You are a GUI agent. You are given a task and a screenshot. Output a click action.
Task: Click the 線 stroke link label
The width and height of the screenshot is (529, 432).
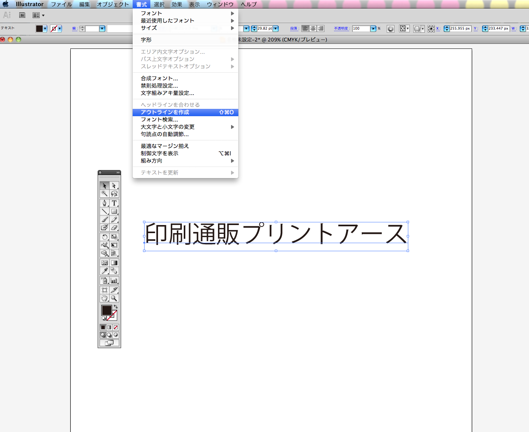click(x=75, y=28)
